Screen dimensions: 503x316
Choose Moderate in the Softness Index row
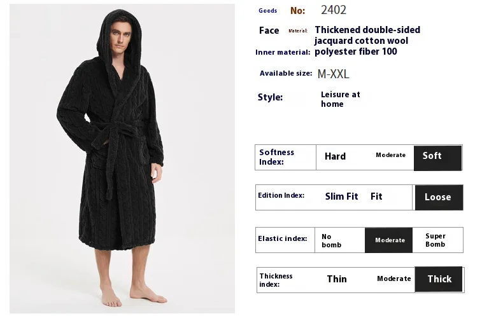390,155
